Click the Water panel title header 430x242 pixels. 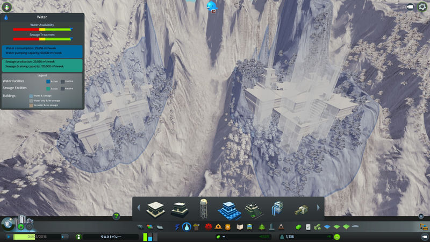42,17
